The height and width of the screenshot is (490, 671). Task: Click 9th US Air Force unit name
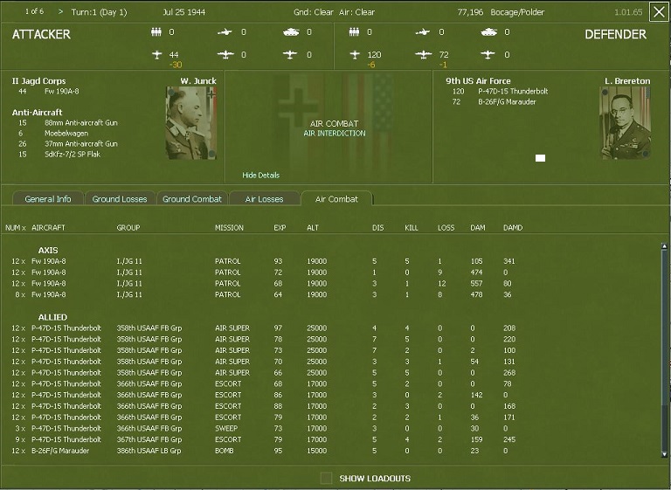click(478, 81)
